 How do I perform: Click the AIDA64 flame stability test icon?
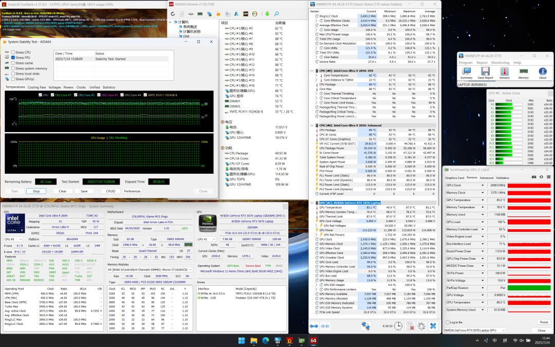click(x=218, y=14)
